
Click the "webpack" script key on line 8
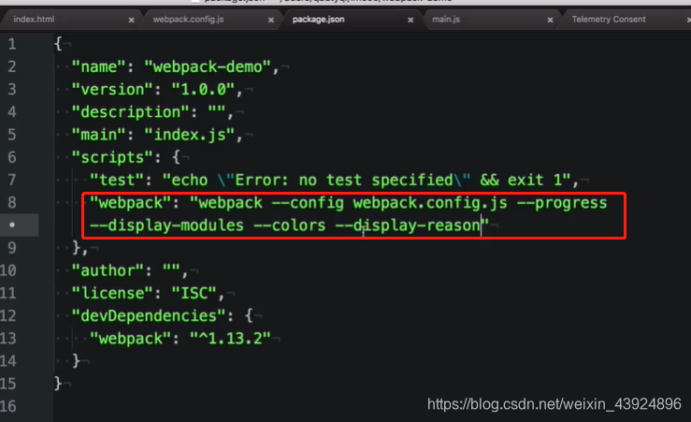coord(131,203)
